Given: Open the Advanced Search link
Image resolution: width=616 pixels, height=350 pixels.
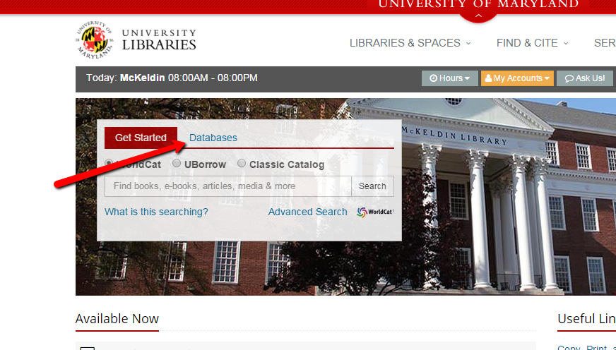Looking at the screenshot, I should click(x=307, y=212).
